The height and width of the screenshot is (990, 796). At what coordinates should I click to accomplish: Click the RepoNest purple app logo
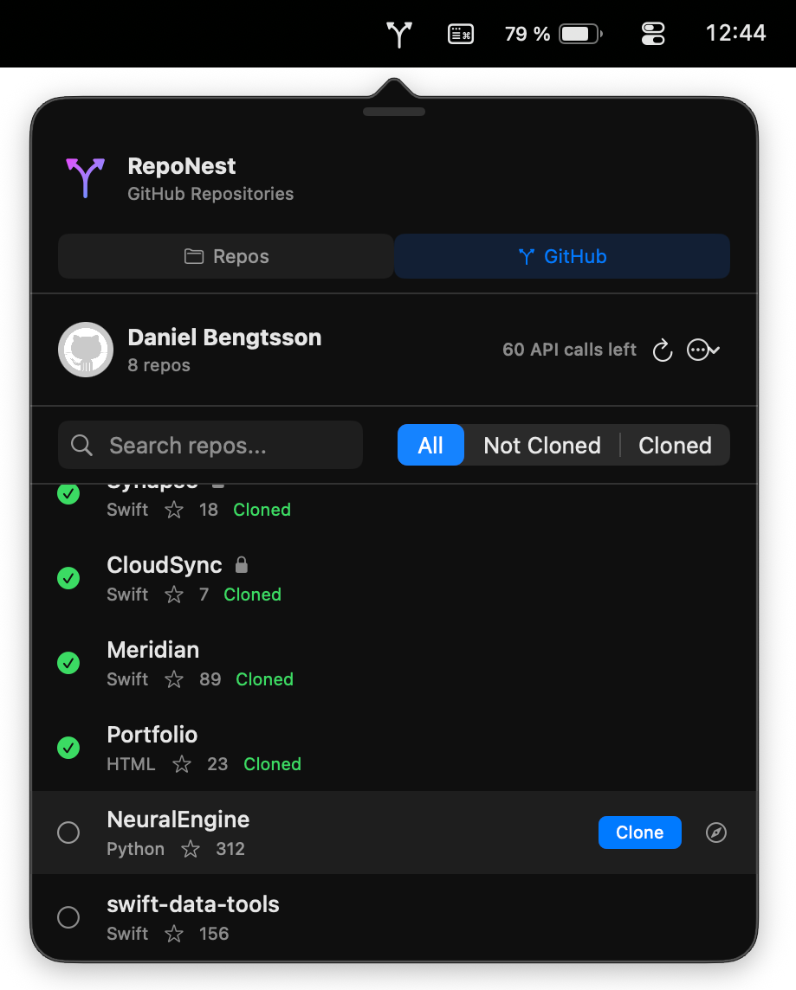[x=85, y=177]
